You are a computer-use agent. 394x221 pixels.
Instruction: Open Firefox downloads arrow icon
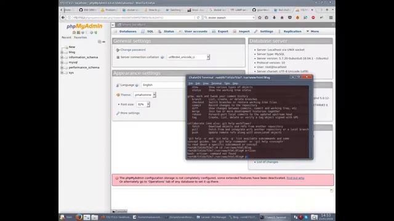[x=274, y=18]
